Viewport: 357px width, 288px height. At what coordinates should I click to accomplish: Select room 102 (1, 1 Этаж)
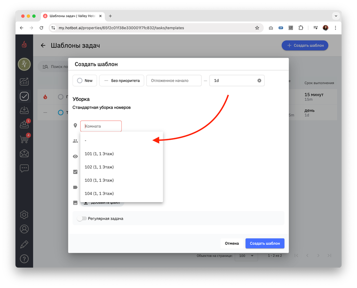click(122, 167)
